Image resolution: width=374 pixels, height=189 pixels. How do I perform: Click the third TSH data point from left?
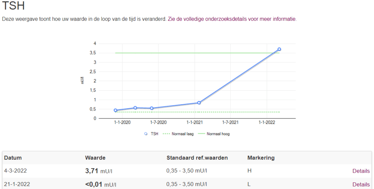[x=151, y=108]
